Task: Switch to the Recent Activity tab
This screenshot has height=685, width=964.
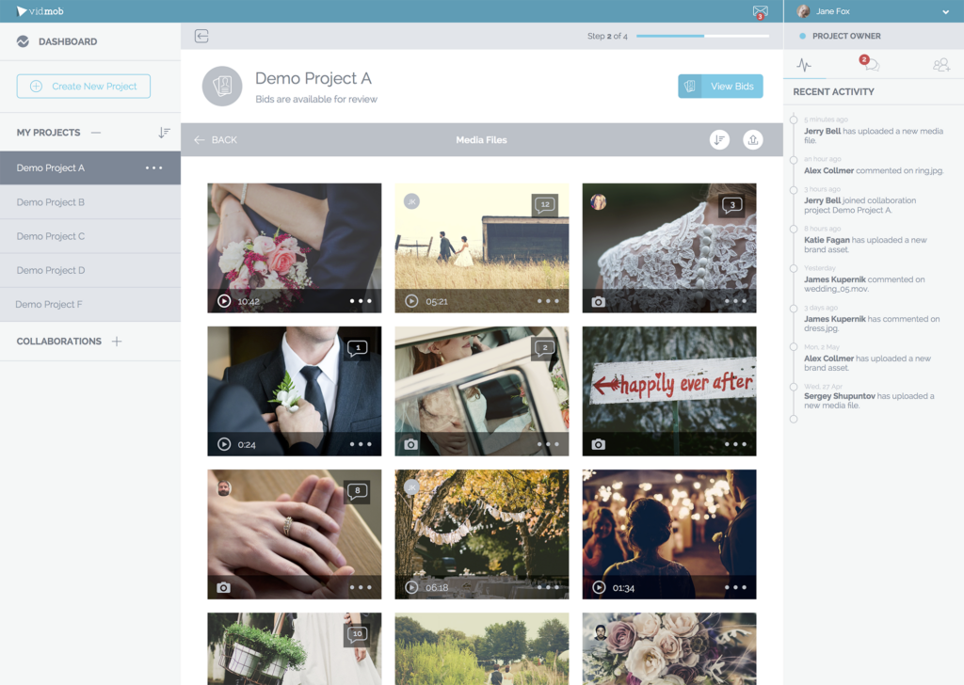Action: 802,62
